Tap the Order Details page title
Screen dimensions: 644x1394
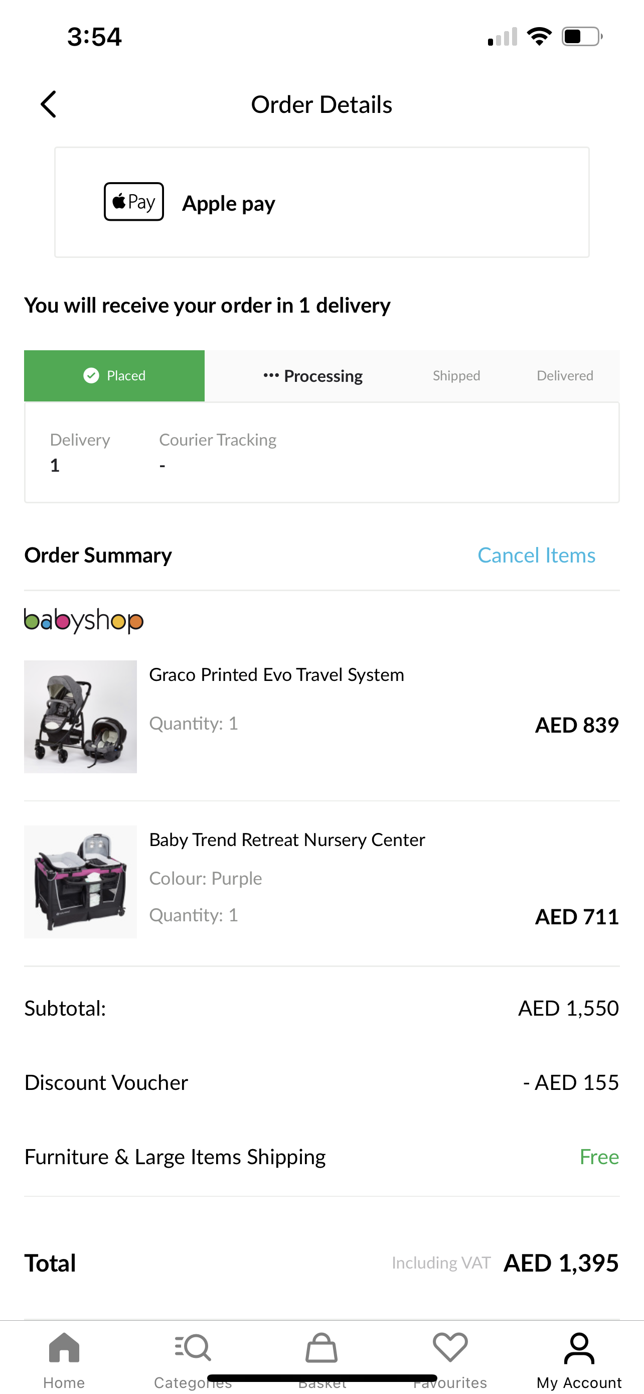pyautogui.click(x=321, y=104)
